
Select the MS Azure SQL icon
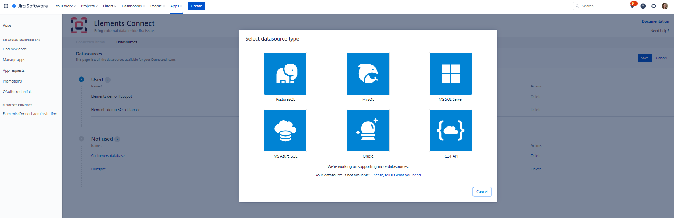(285, 131)
